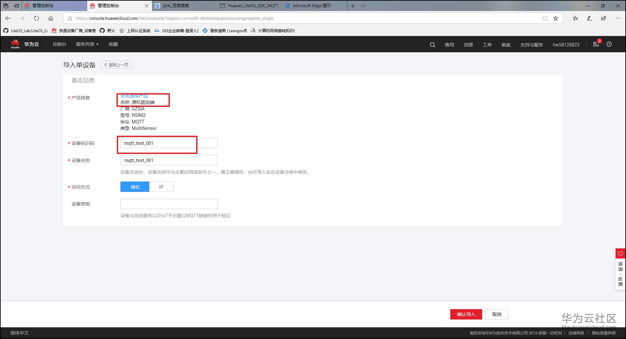Click the set tabs aside icon
The image size is (626, 339).
click(x=16, y=6)
